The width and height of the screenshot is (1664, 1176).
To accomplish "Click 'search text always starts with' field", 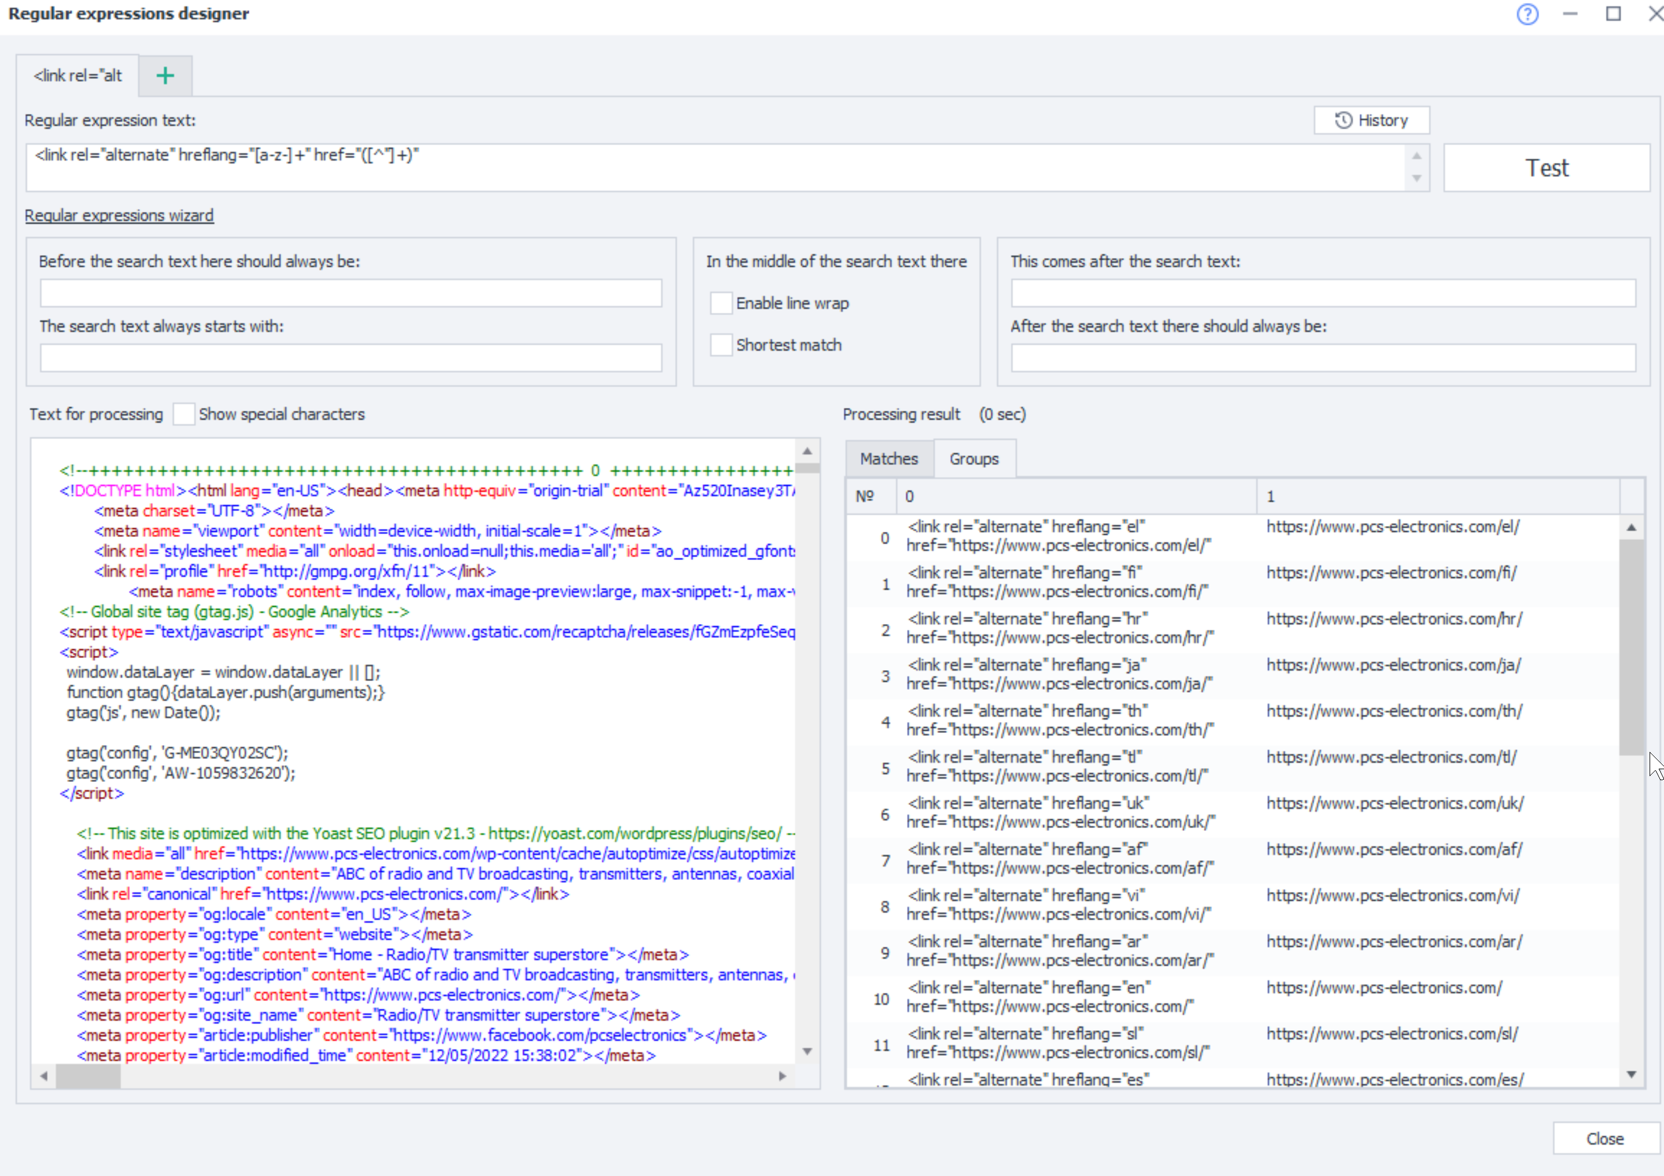I will coord(351,358).
